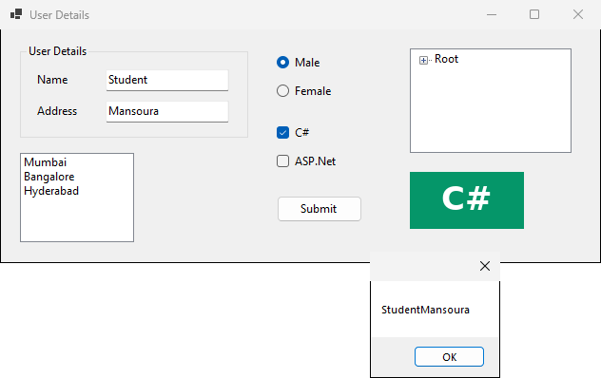Click the Address text field
The height and width of the screenshot is (378, 601).
click(167, 111)
